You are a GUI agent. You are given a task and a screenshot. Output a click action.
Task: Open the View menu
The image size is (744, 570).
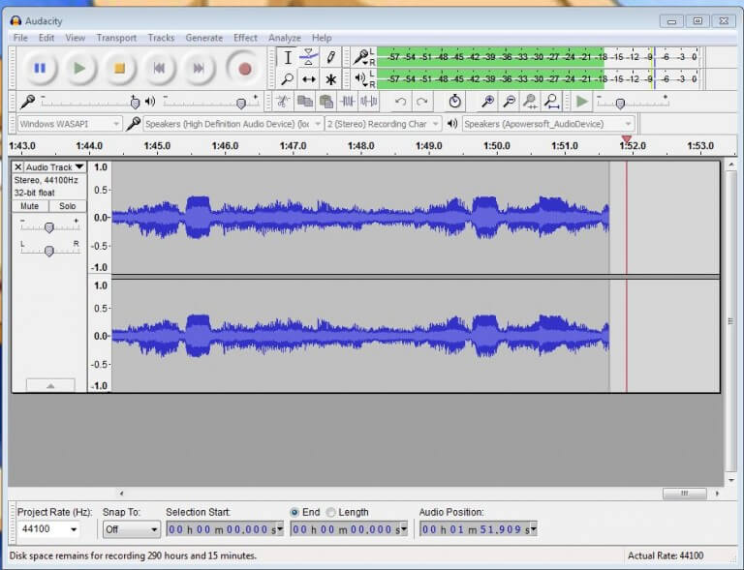pyautogui.click(x=75, y=38)
